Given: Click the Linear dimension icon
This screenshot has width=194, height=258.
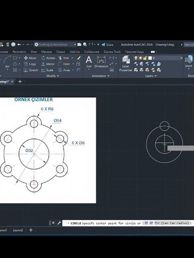Looking at the screenshot, I should (111, 58).
